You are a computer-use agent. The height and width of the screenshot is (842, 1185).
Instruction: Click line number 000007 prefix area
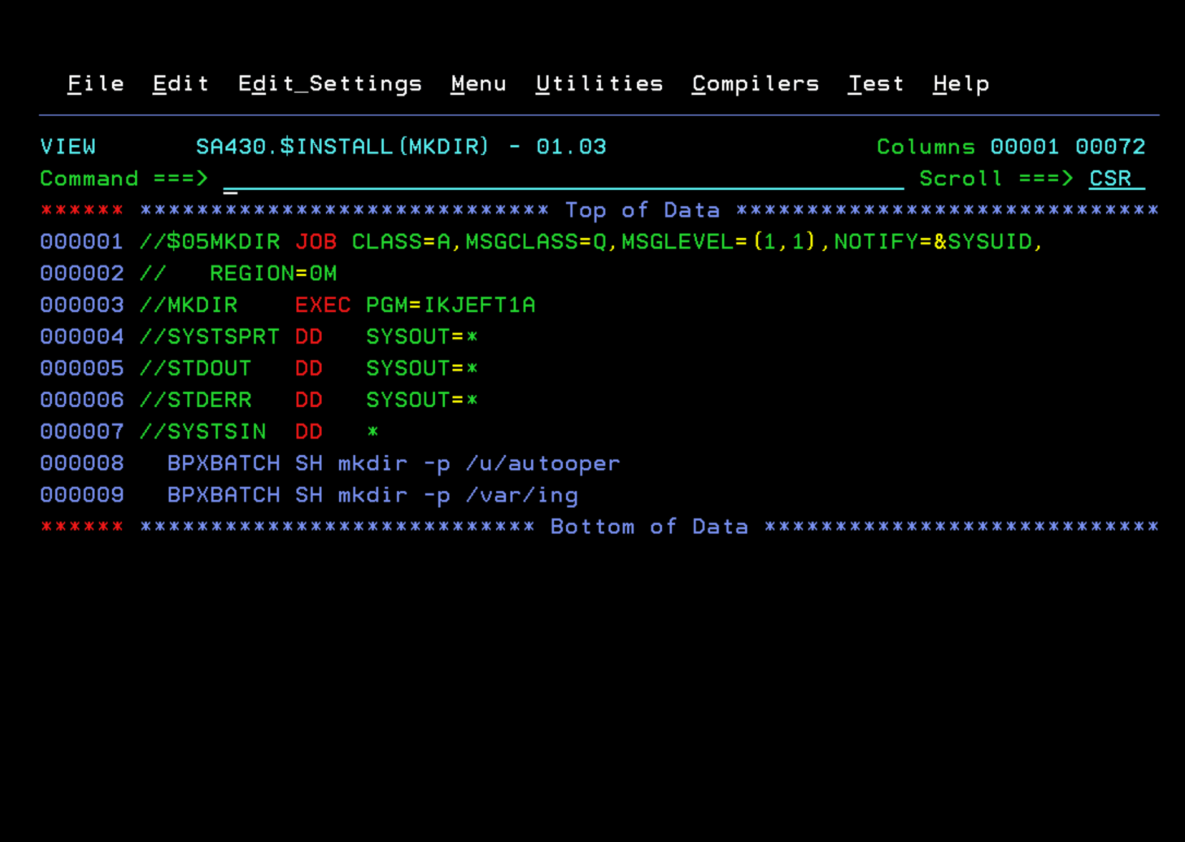(x=82, y=431)
